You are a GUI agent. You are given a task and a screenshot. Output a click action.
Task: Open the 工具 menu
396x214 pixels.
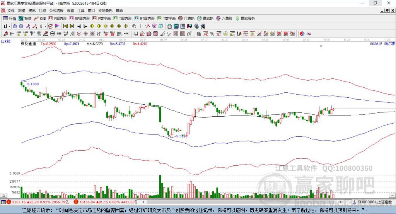tap(81, 10)
